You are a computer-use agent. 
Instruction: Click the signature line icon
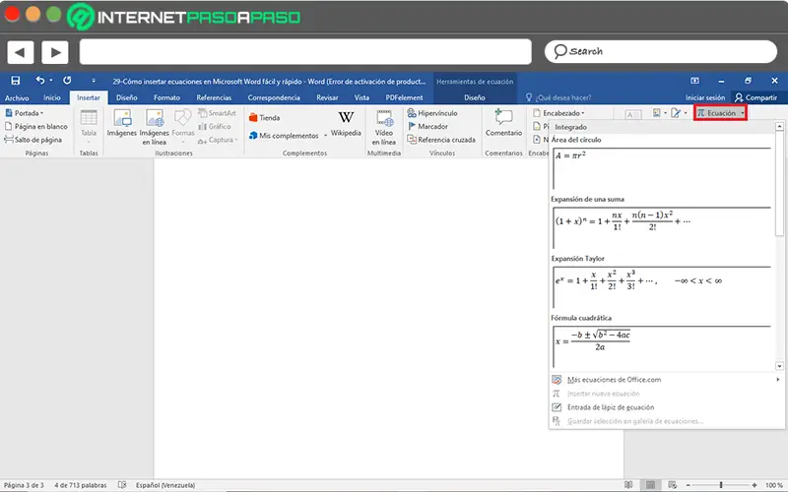pyautogui.click(x=677, y=113)
